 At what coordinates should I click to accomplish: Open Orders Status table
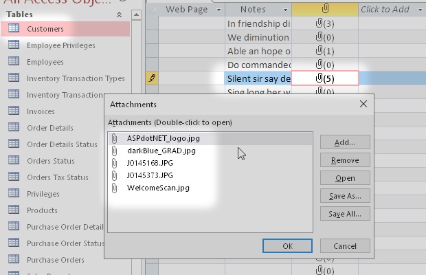[x=51, y=161]
